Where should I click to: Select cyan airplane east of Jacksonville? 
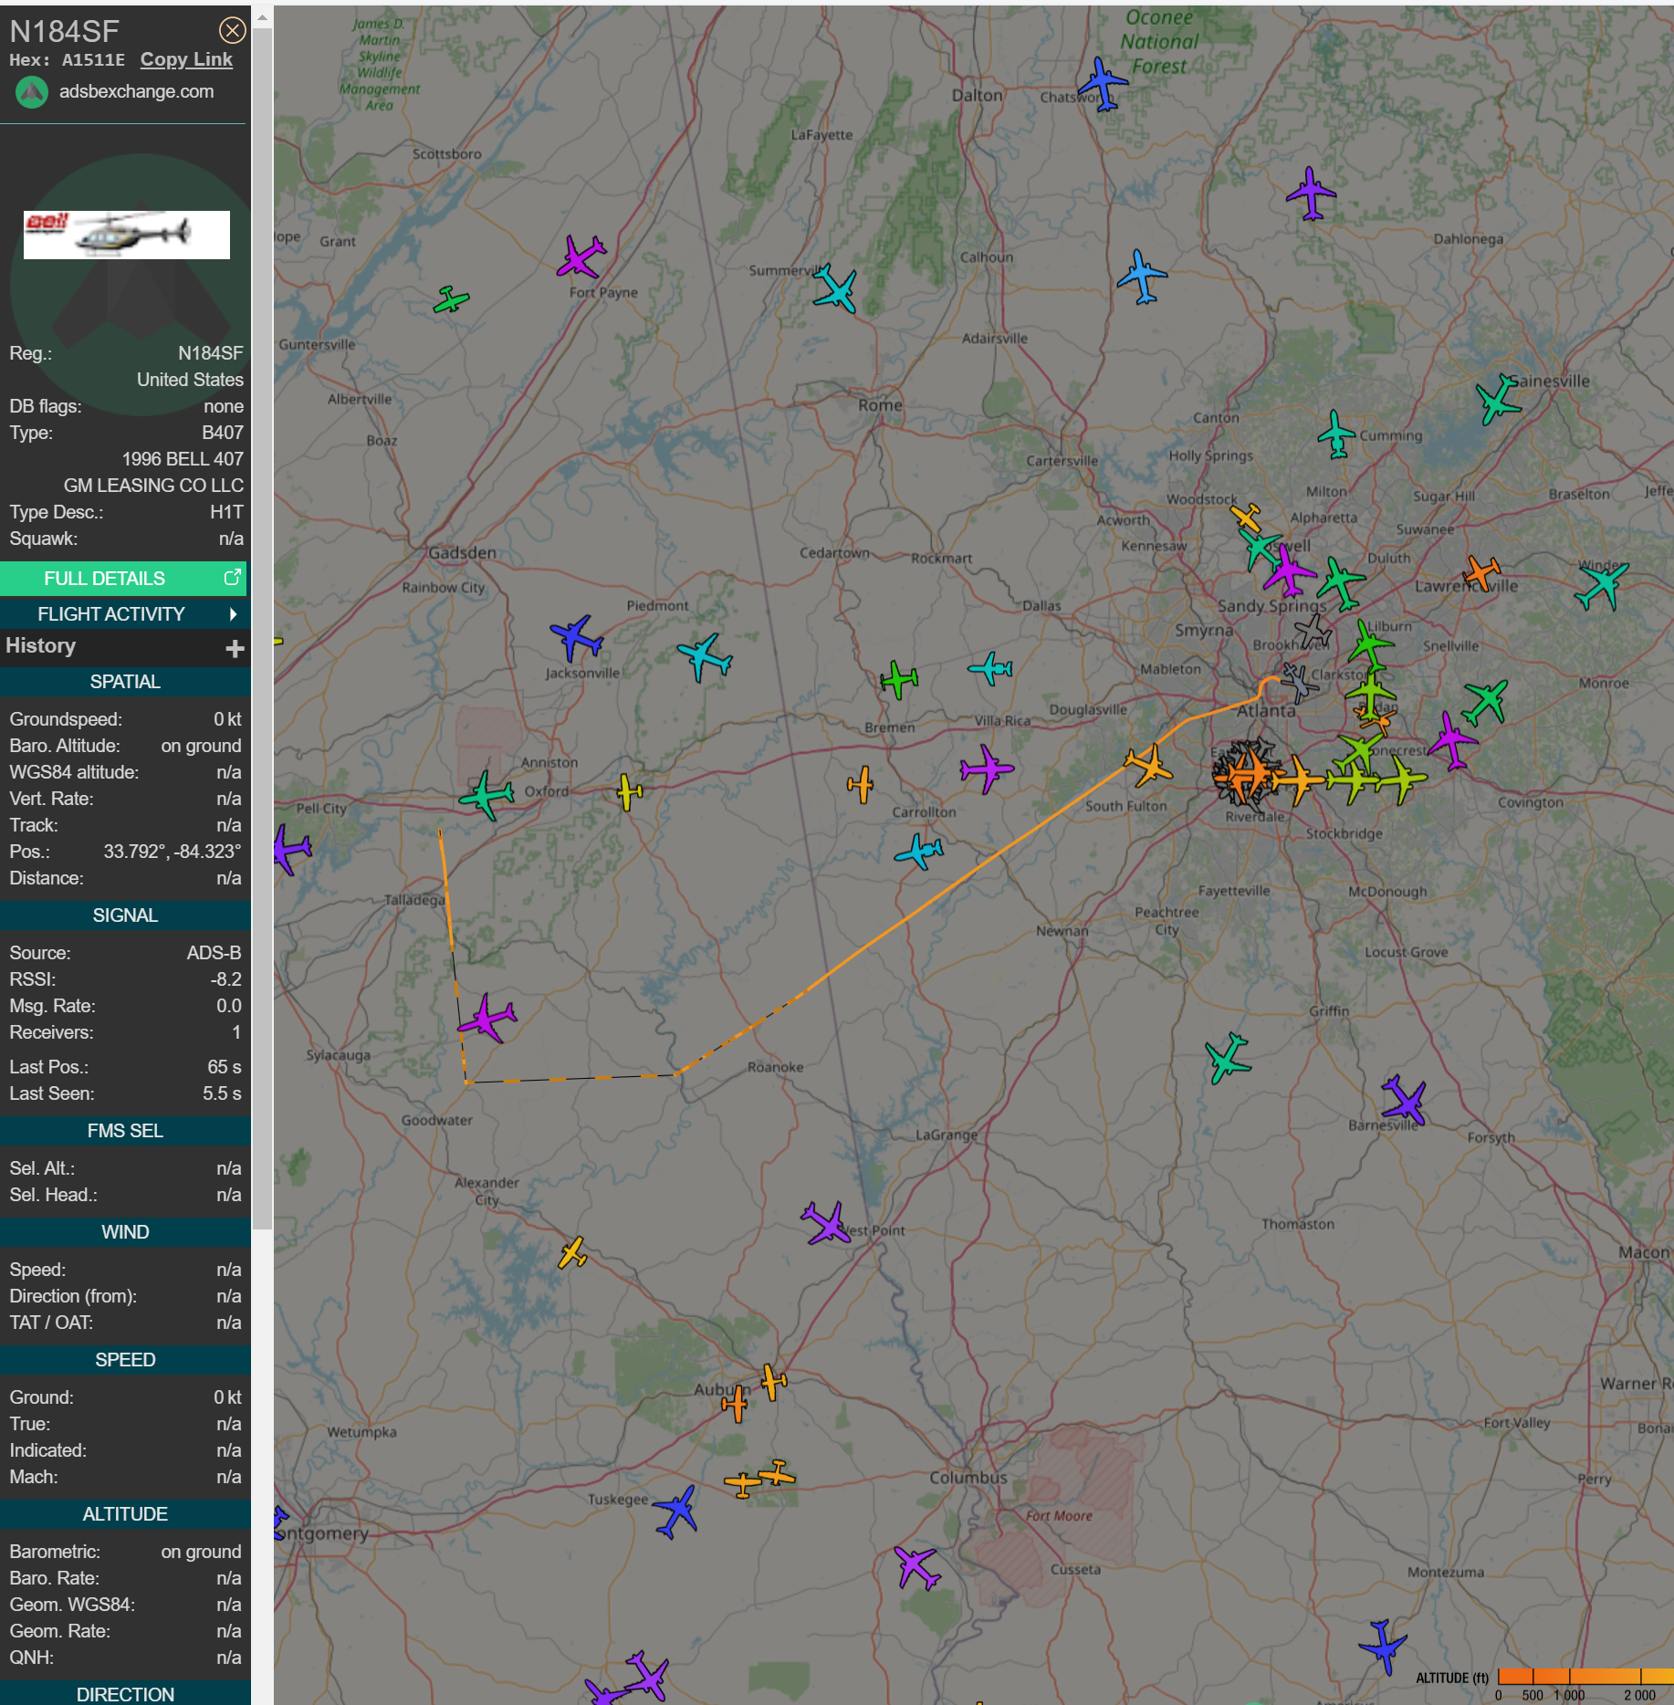[705, 657]
